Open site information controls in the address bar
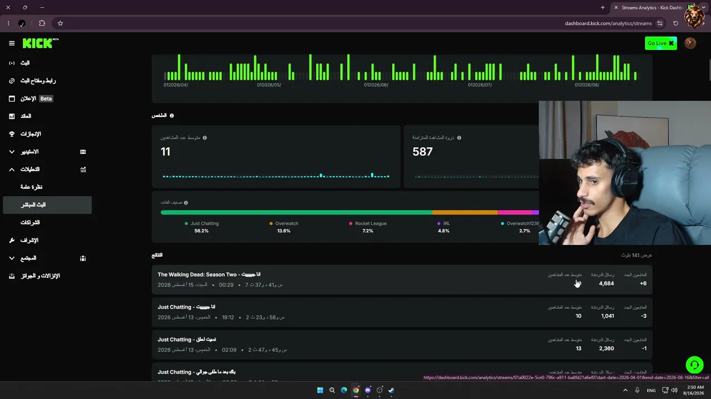 pos(660,23)
